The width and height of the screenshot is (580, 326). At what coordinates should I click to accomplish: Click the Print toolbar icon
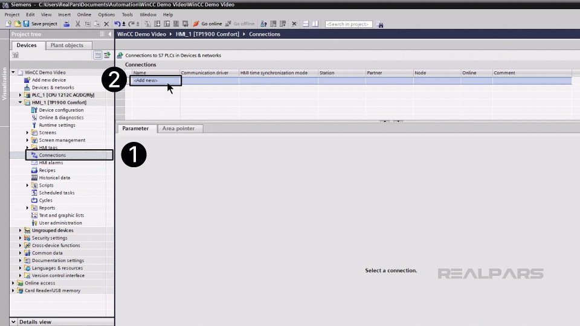[x=66, y=24]
